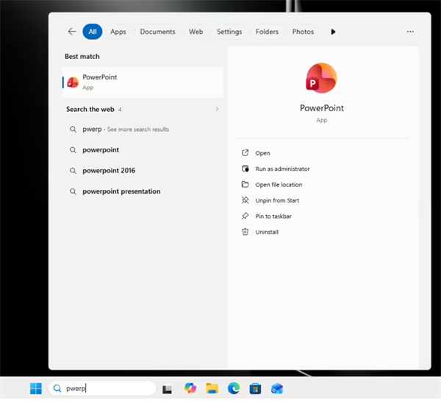Screen dimensions: 441x402
Task: Click Uninstall for PowerPoint
Action: click(267, 232)
